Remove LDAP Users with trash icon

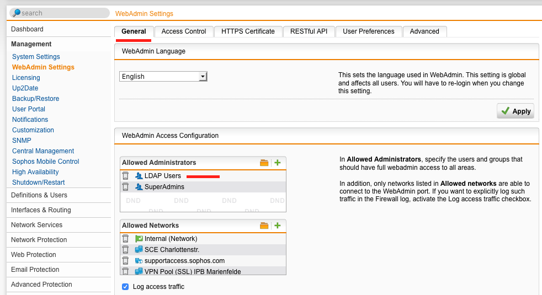coord(126,176)
